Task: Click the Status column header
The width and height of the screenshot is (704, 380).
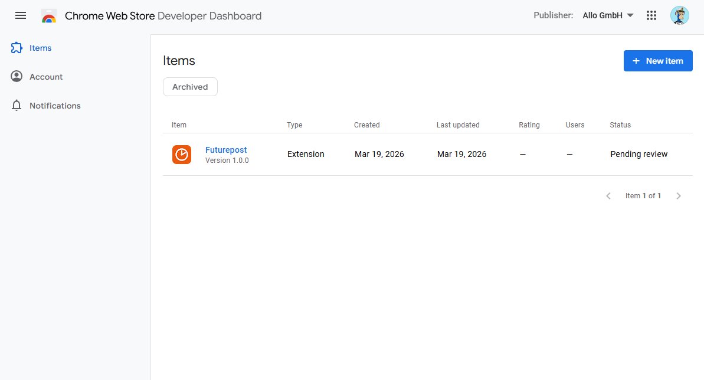Action: click(x=620, y=125)
